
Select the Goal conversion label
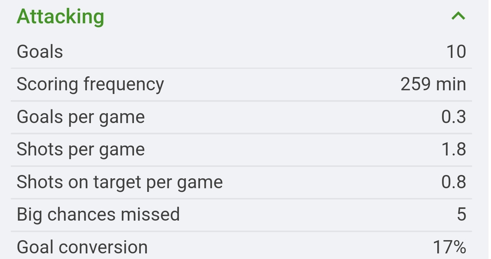[x=82, y=247]
